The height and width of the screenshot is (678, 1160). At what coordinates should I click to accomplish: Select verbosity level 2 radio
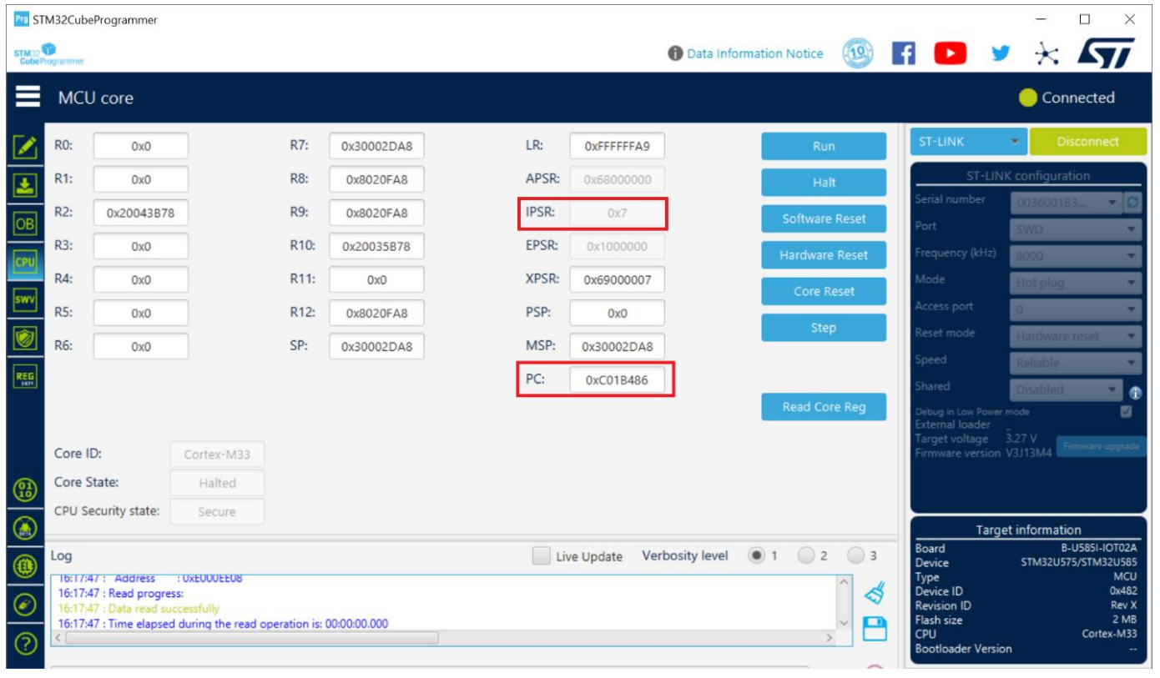(x=806, y=555)
